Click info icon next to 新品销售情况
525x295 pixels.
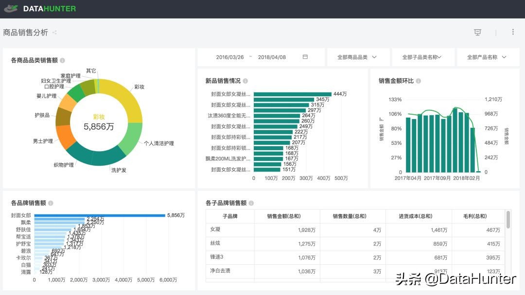[x=245, y=81]
